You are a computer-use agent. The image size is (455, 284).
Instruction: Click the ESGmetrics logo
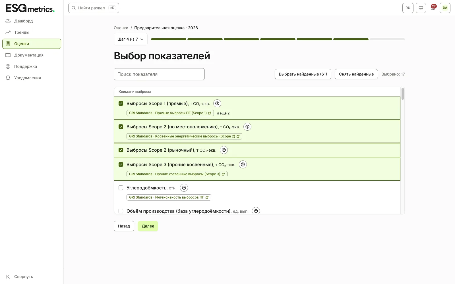tap(30, 8)
